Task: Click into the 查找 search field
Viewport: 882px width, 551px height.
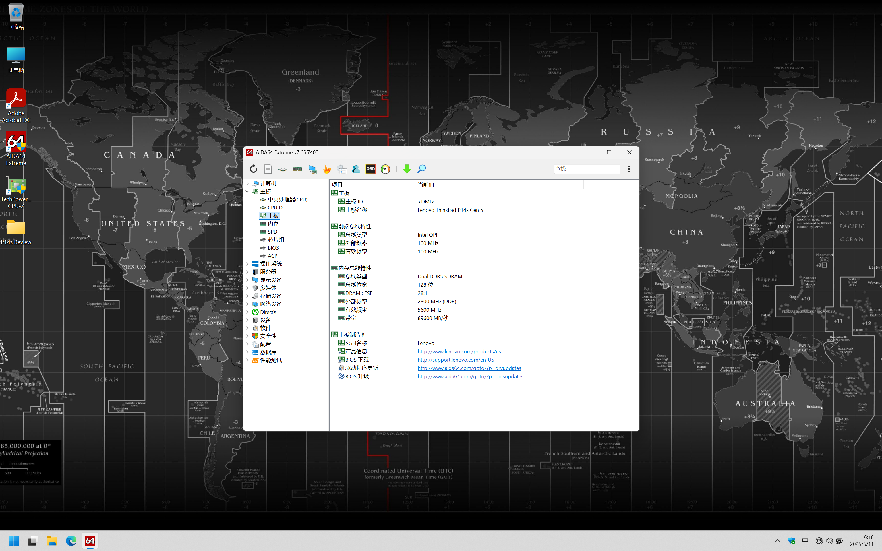Action: click(x=587, y=169)
